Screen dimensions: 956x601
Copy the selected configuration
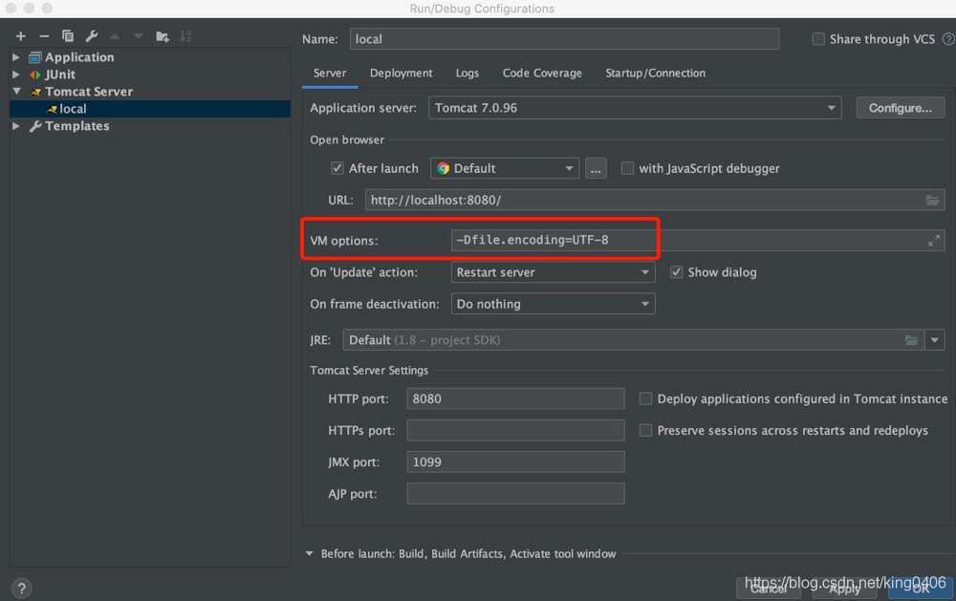point(68,36)
